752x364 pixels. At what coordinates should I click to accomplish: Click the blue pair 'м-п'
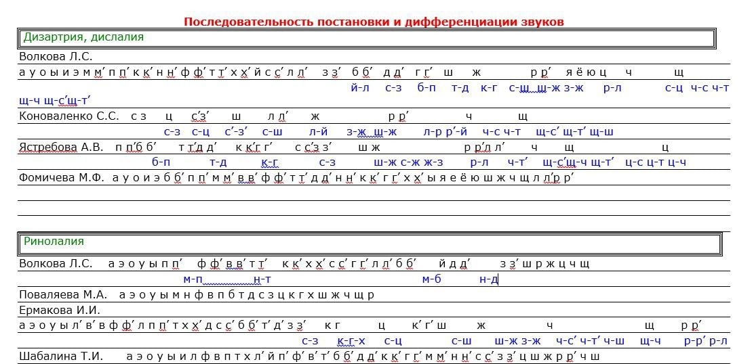[193, 279]
